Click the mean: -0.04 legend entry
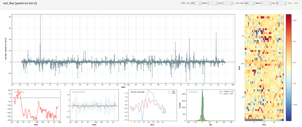Viewport: 302px width, 127px height. click(x=226, y=94)
